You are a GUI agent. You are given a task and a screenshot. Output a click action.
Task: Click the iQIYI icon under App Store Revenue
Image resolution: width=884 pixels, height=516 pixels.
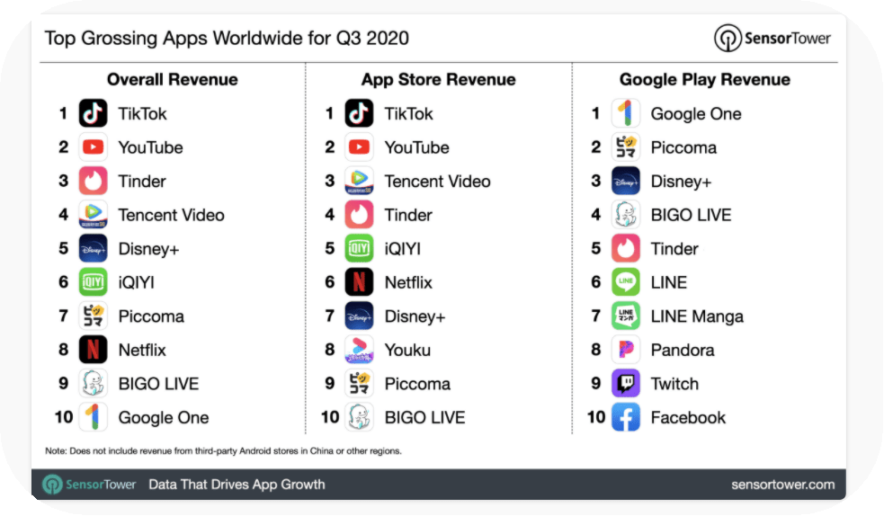pyautogui.click(x=359, y=248)
